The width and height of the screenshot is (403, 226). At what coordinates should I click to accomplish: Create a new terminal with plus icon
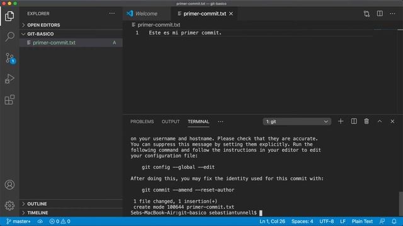[x=341, y=121]
